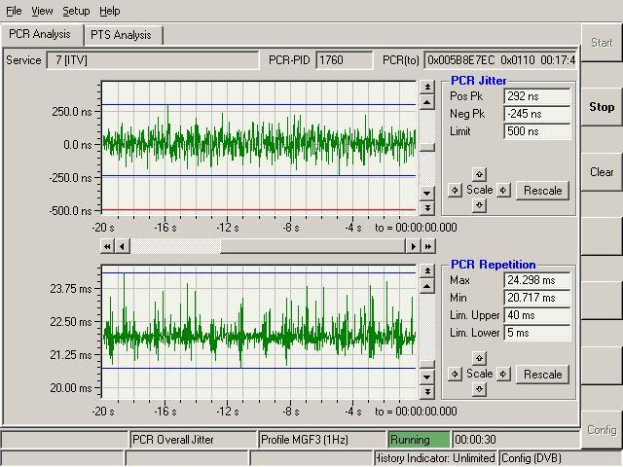Jump to bottom of repetition graph vertical scrollbar
The width and height of the screenshot is (623, 467).
(x=426, y=392)
